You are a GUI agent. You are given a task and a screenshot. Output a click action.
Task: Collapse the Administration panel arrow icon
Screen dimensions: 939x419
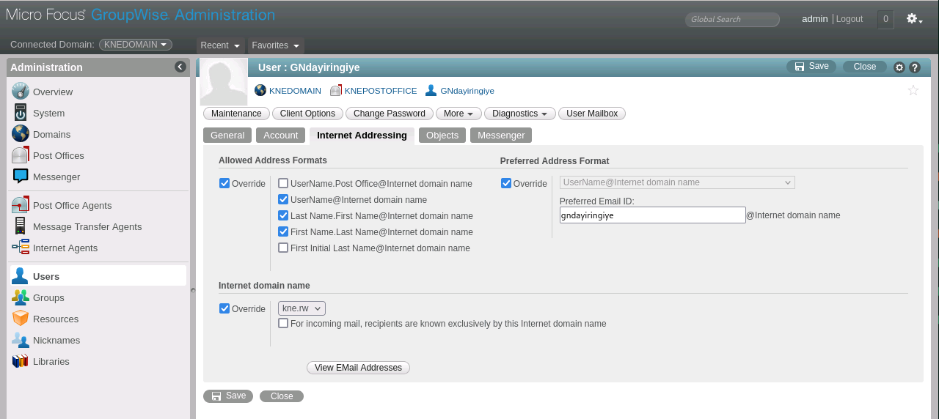pyautogui.click(x=180, y=67)
